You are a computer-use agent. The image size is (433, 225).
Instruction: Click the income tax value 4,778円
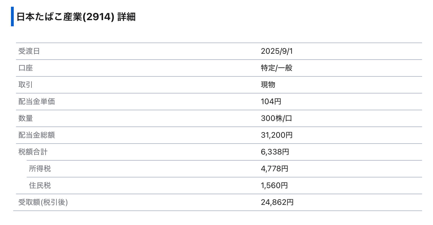point(274,169)
